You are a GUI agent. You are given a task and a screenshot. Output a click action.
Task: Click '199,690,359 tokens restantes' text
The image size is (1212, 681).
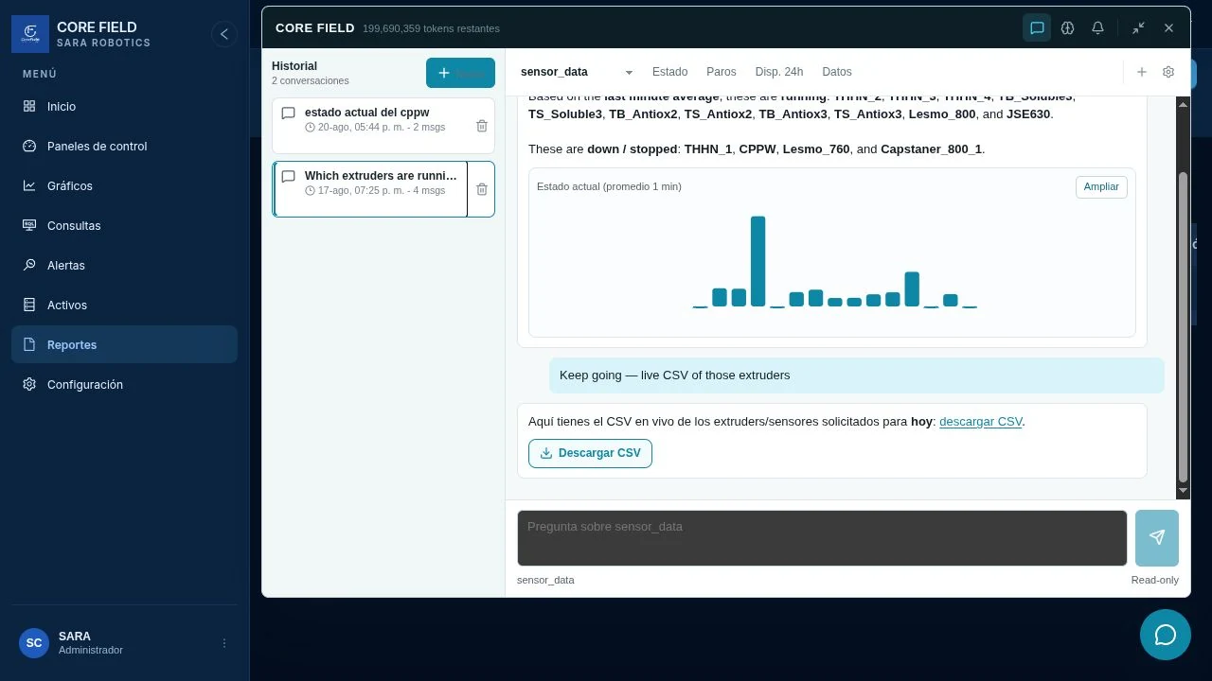tap(431, 29)
